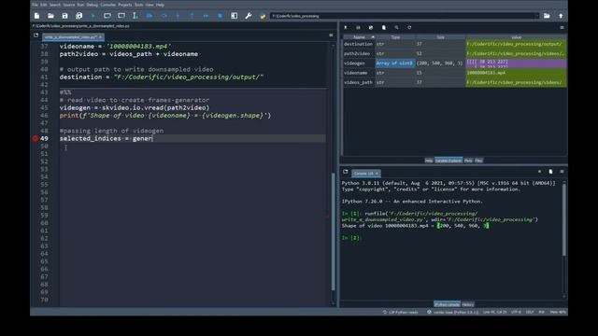This screenshot has height=336, width=598.
Task: Open the editor's browse tabs button
Action: 36,35
